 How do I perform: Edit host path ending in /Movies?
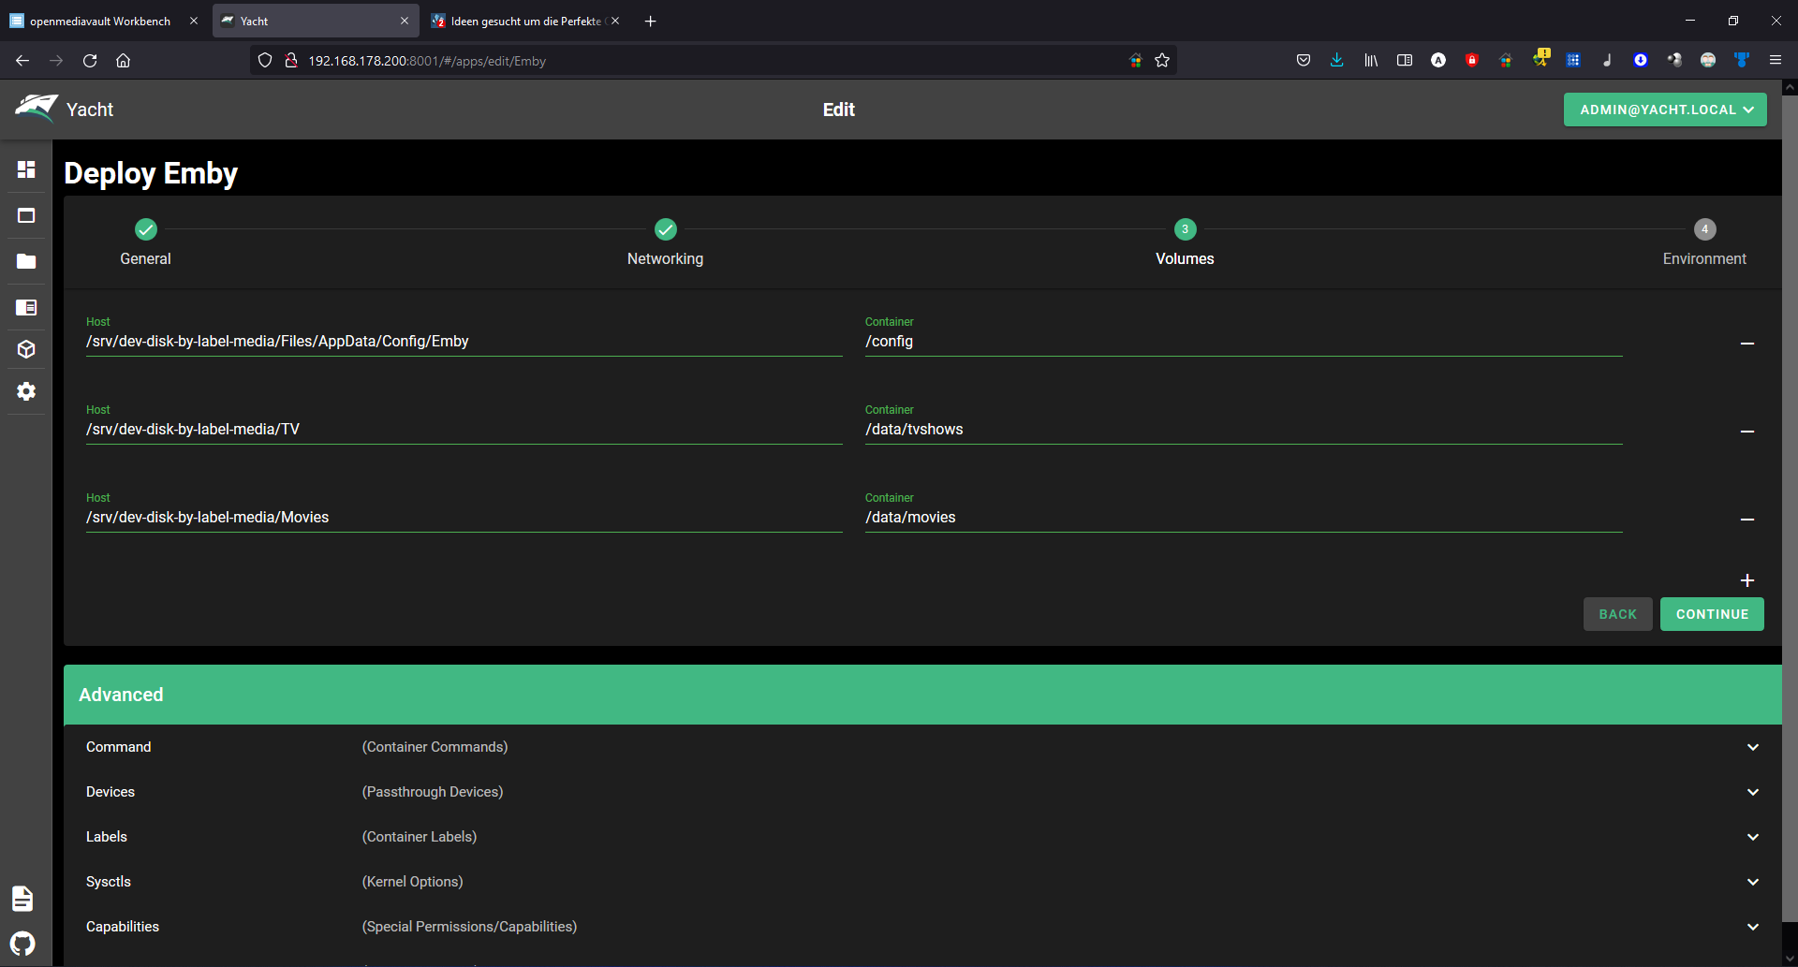(x=464, y=517)
